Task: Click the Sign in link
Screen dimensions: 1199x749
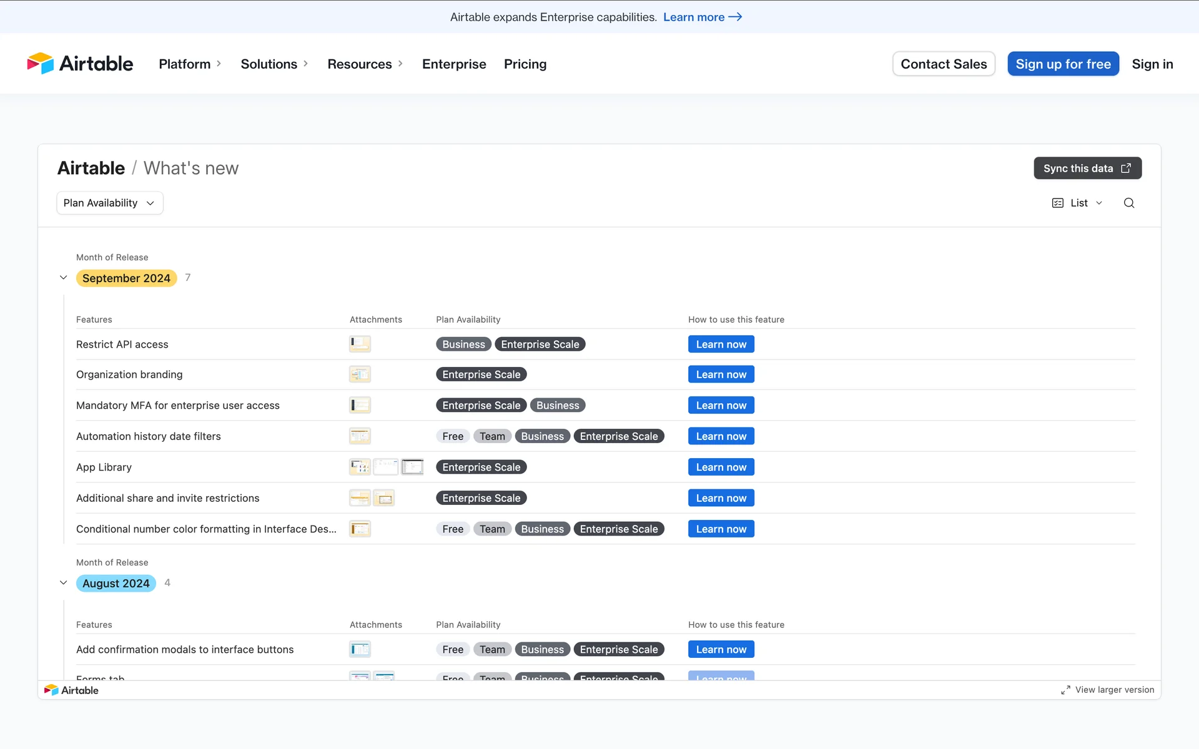Action: [x=1152, y=64]
